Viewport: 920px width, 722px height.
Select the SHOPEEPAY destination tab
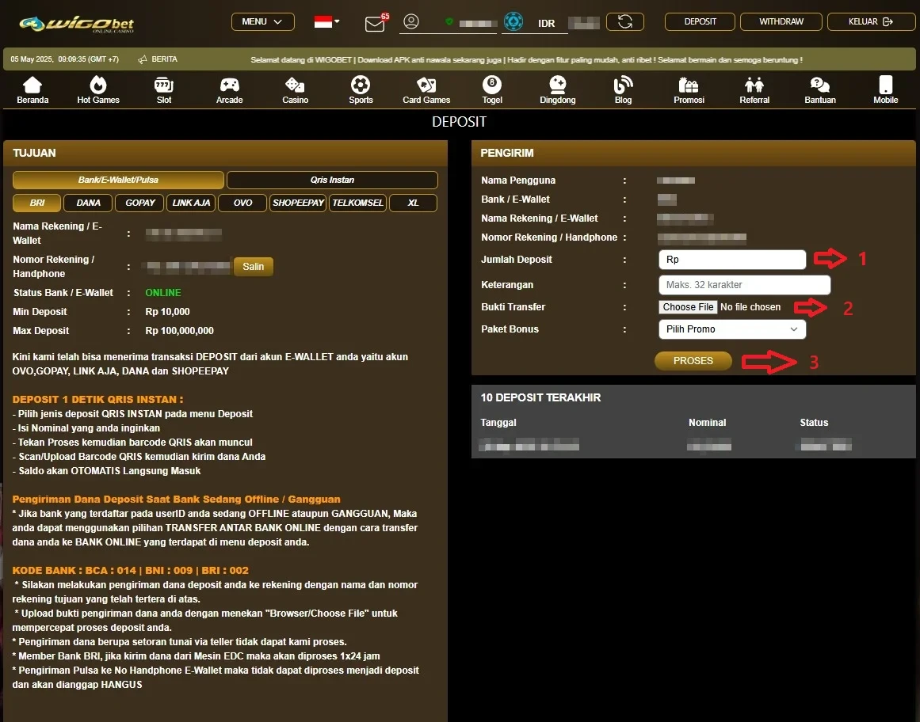[x=298, y=203]
